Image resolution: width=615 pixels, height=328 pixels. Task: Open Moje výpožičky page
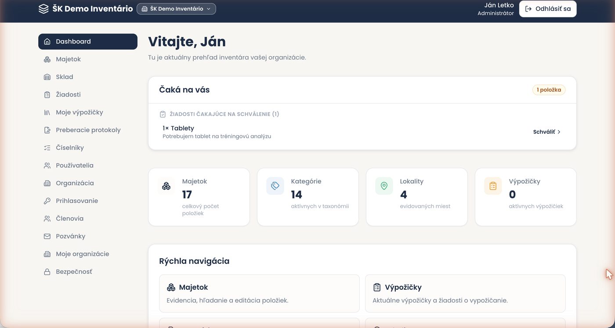point(88,112)
